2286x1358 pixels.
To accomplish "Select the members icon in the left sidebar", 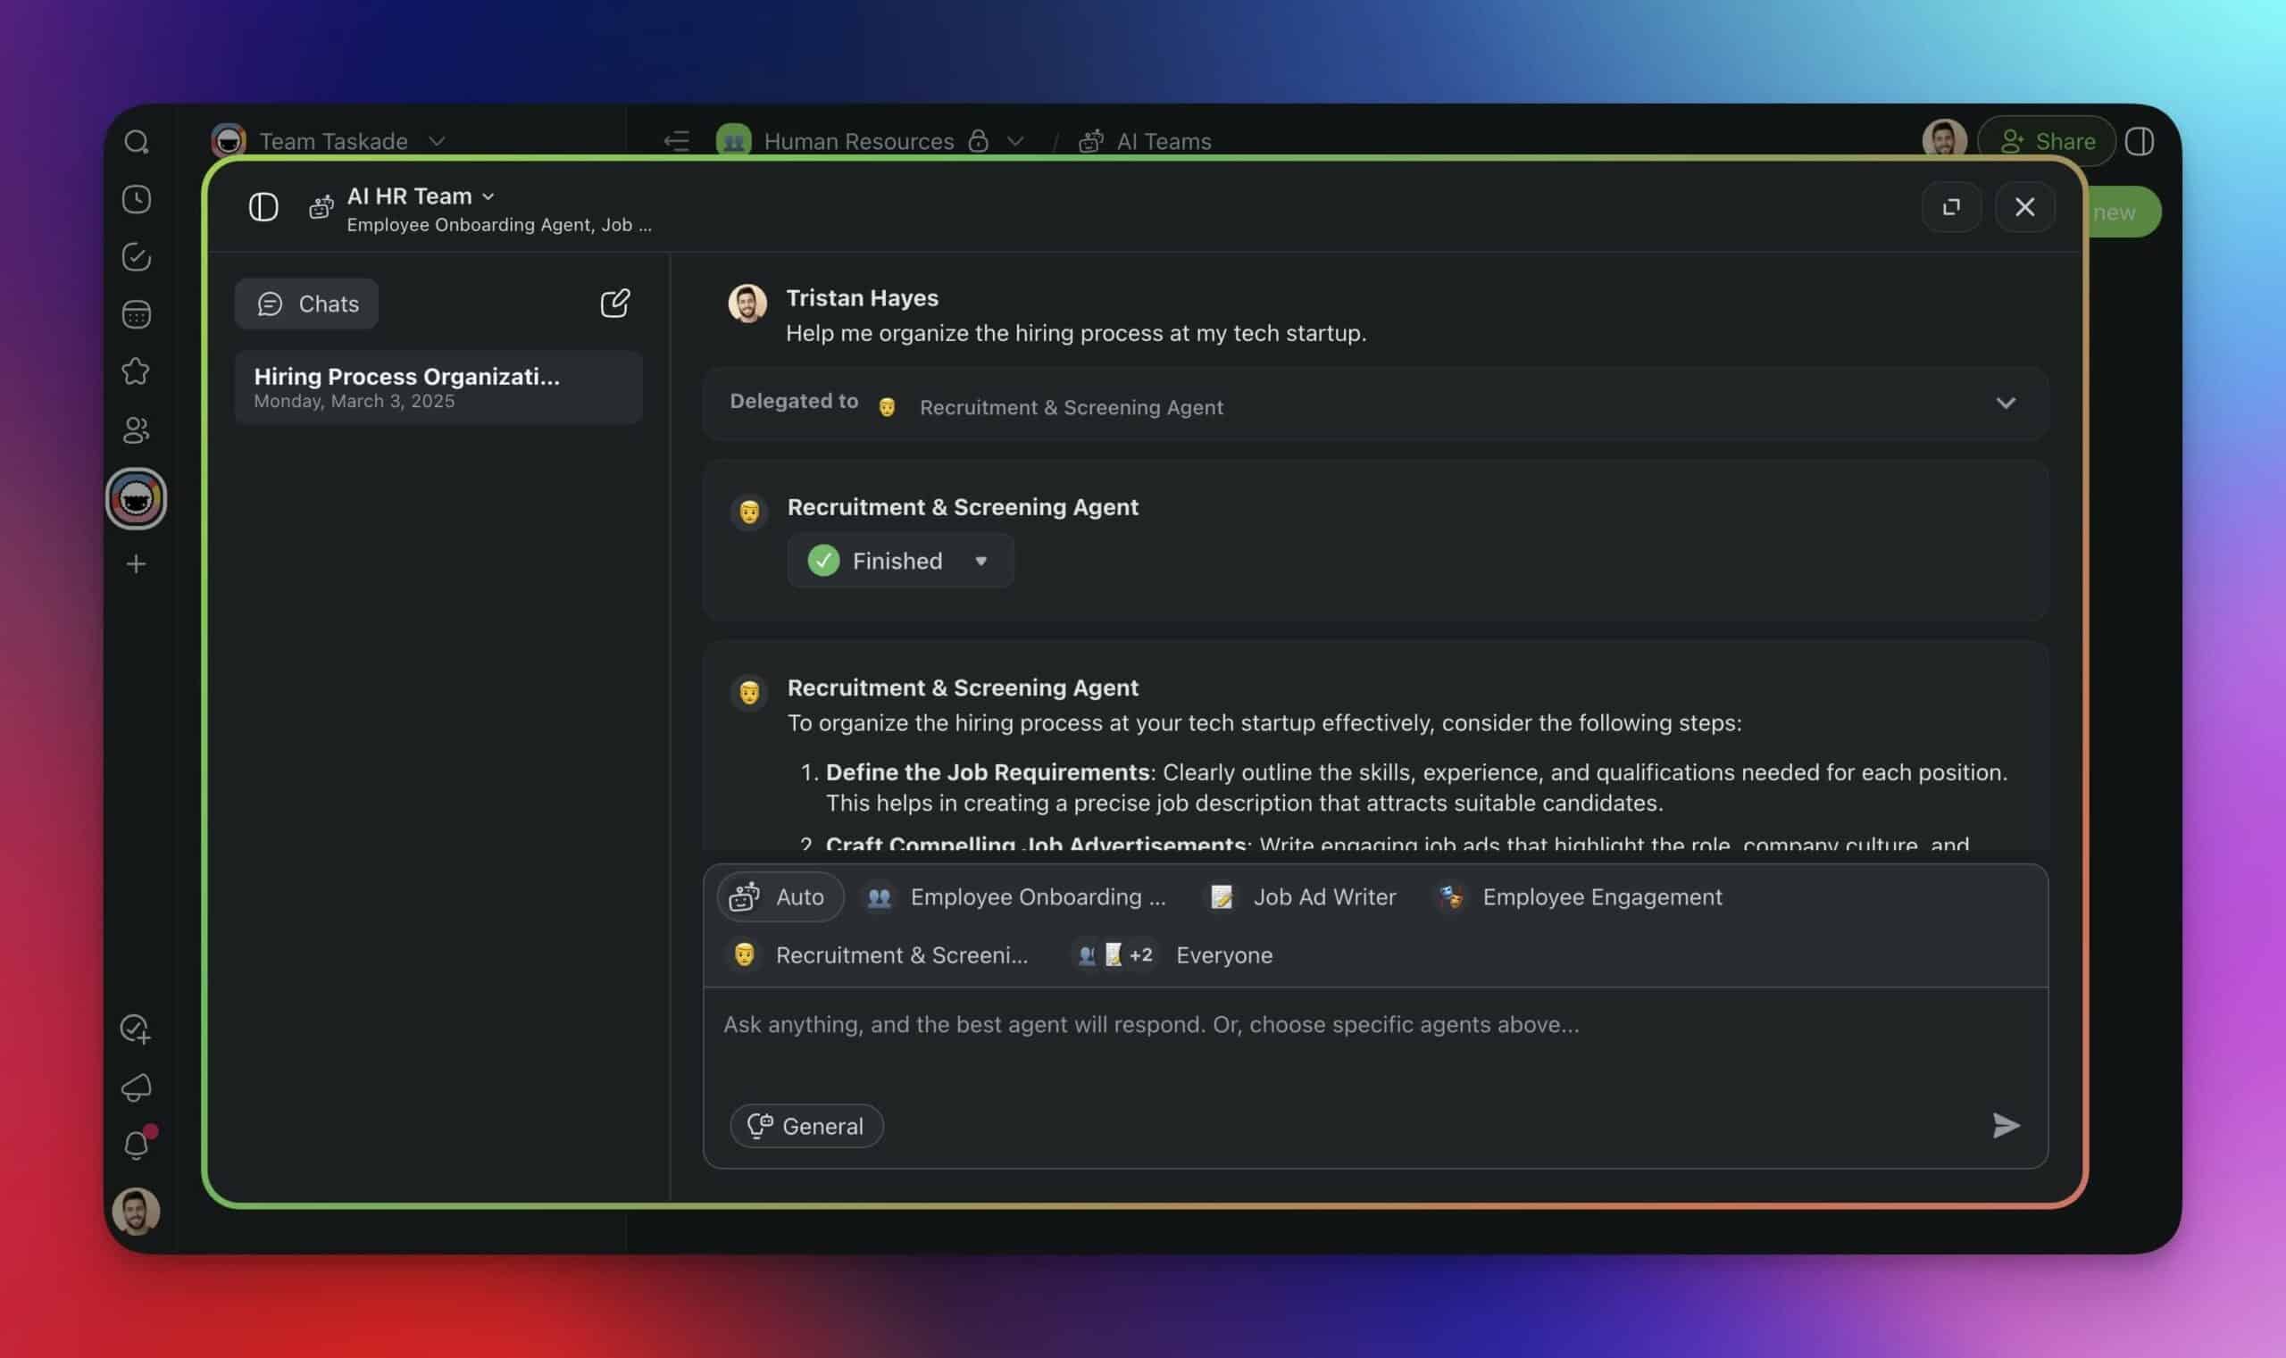I will [137, 431].
